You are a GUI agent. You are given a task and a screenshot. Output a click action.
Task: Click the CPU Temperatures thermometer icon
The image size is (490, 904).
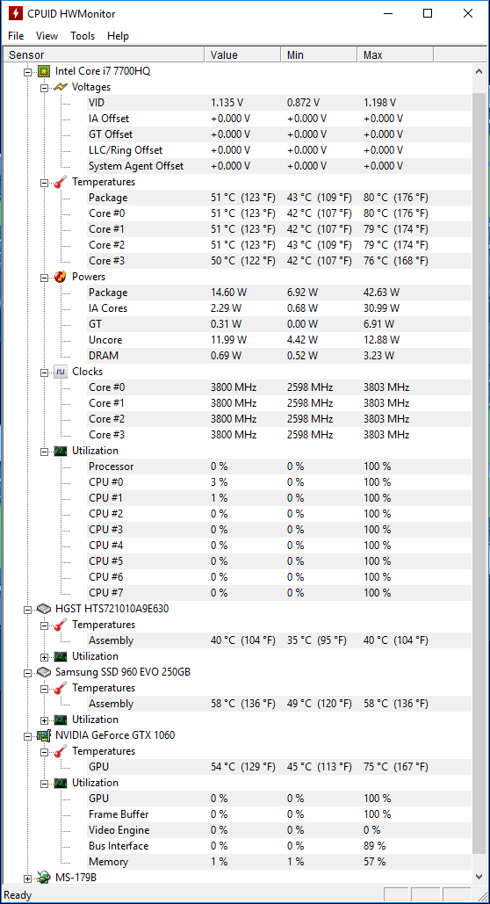coord(61,182)
